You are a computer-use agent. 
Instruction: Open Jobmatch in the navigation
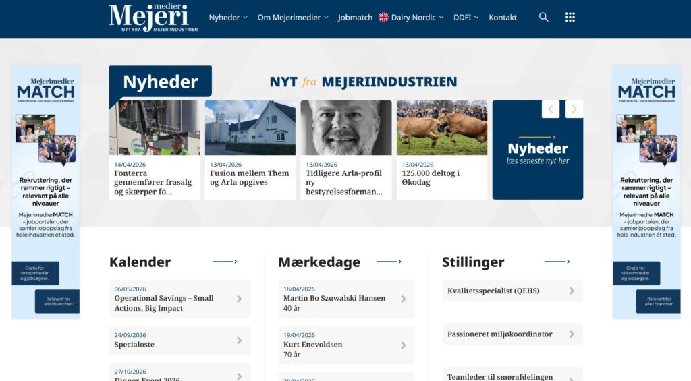355,17
